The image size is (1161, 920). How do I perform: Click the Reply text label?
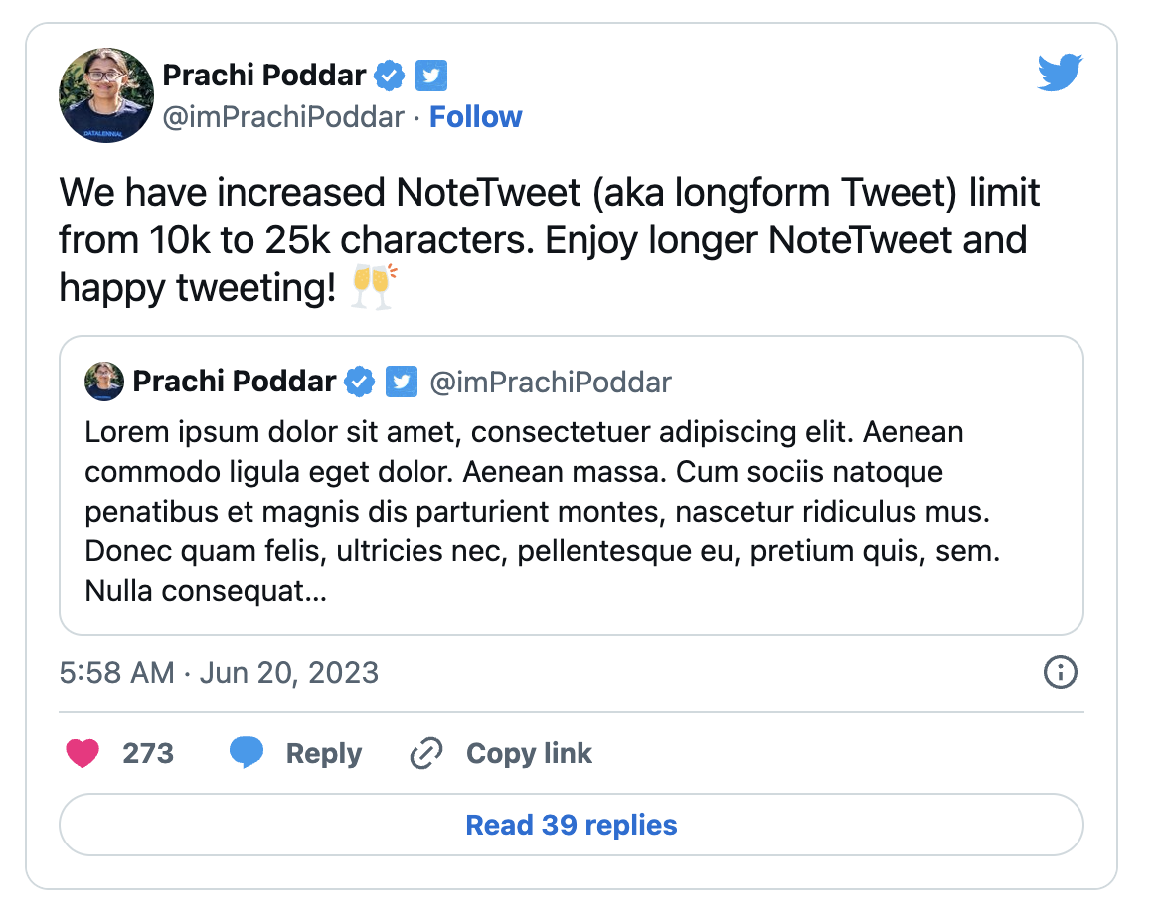pos(324,754)
